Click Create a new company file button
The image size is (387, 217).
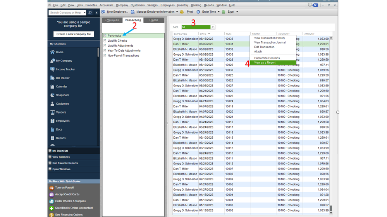[x=74, y=34]
